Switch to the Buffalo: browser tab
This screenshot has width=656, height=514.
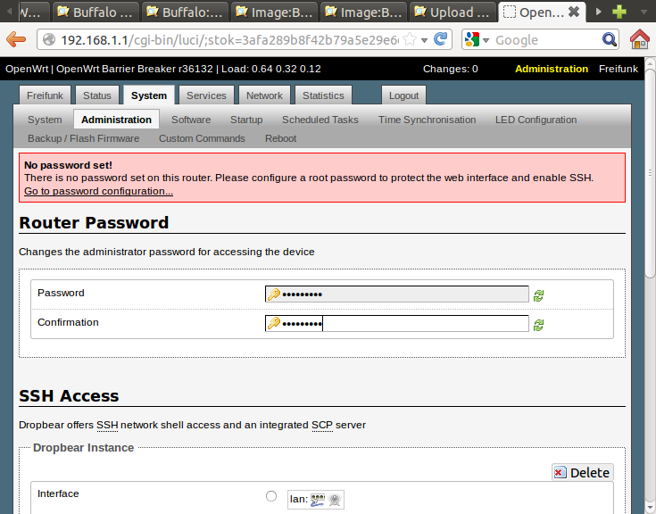pyautogui.click(x=185, y=12)
